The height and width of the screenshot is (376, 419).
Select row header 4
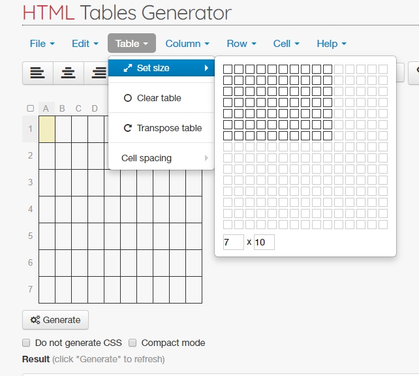[31, 209]
